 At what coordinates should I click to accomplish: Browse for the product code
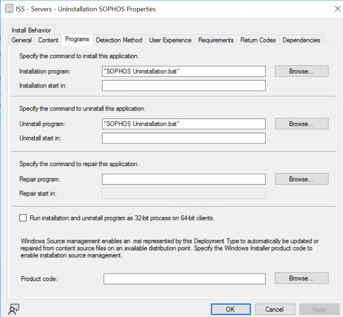click(301, 279)
